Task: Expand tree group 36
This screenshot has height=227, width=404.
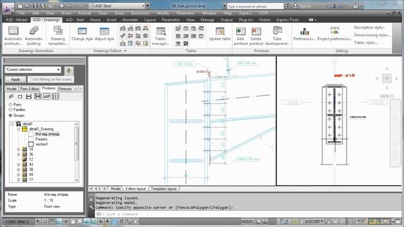Action: pyautogui.click(x=18, y=154)
